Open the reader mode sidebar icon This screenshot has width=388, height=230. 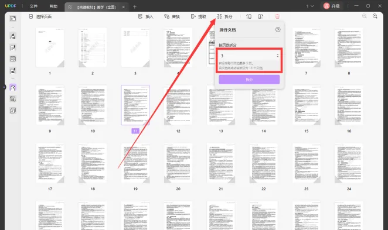tap(13, 19)
